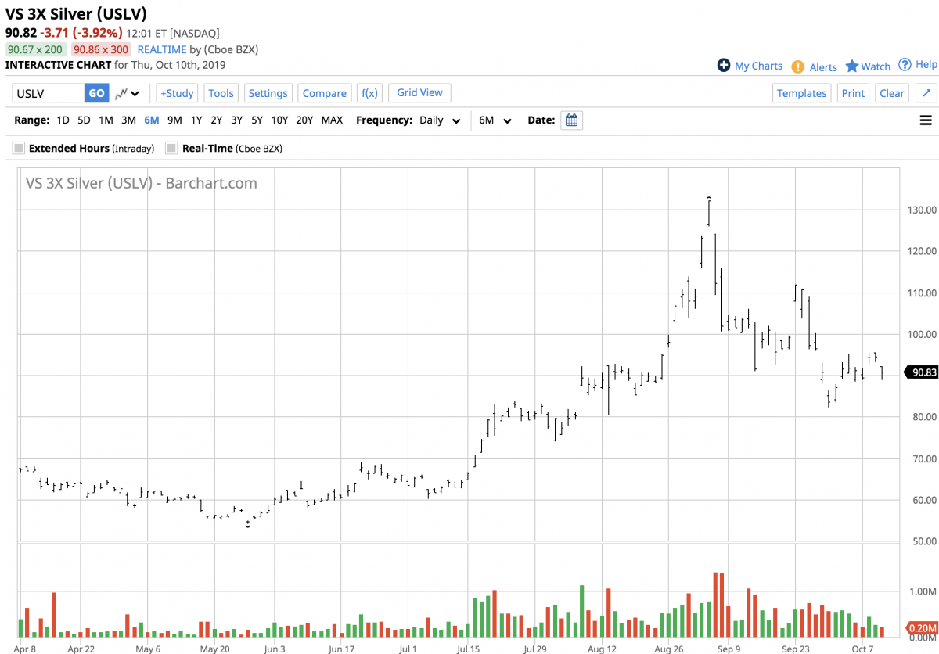Click the "Sep 9" date axis label

tap(729, 649)
